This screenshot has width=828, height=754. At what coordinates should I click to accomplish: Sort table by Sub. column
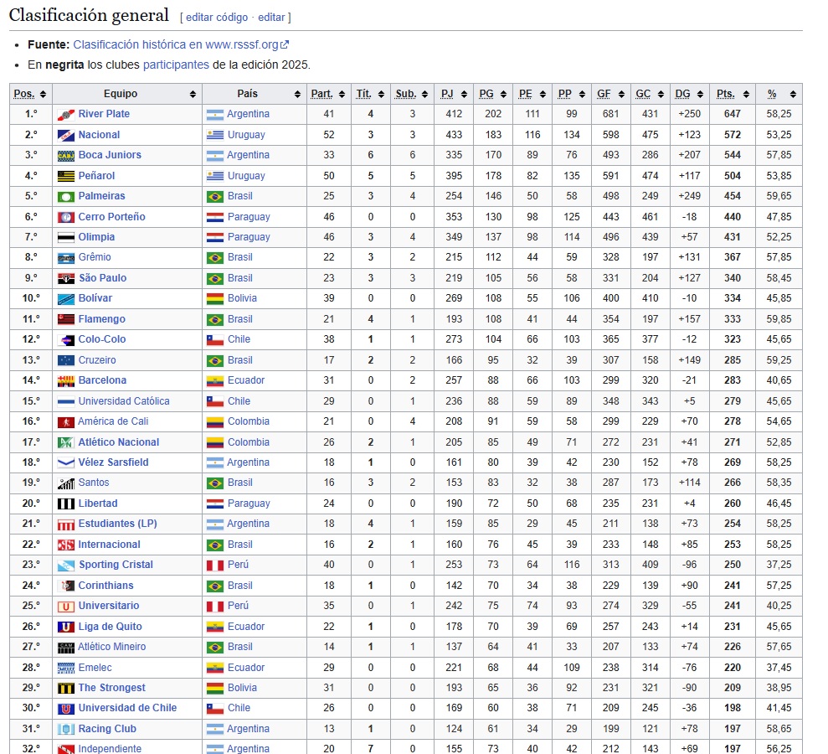click(424, 94)
